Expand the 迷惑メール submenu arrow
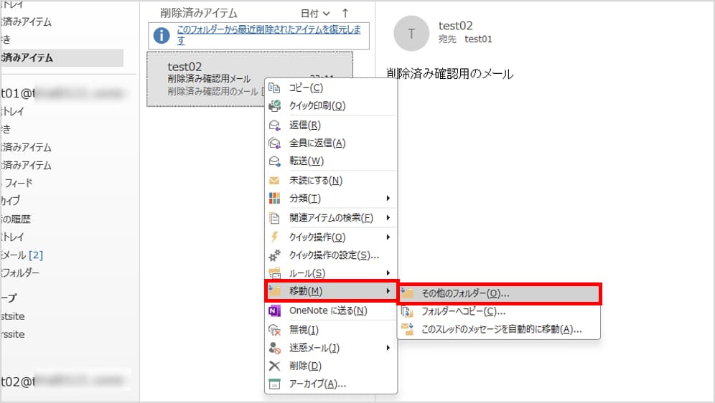Screen dimensions: 715x403 click(x=388, y=348)
